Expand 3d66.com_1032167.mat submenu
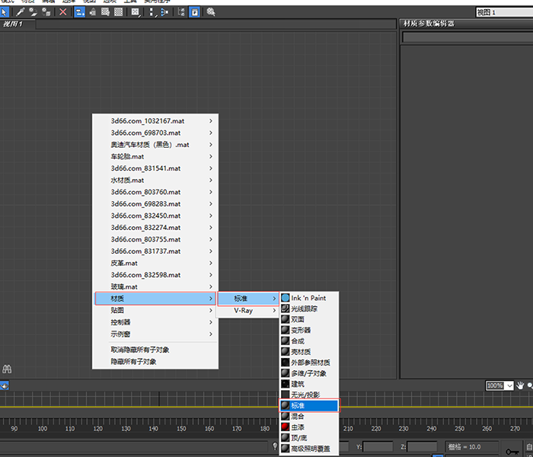 pyautogui.click(x=155, y=120)
